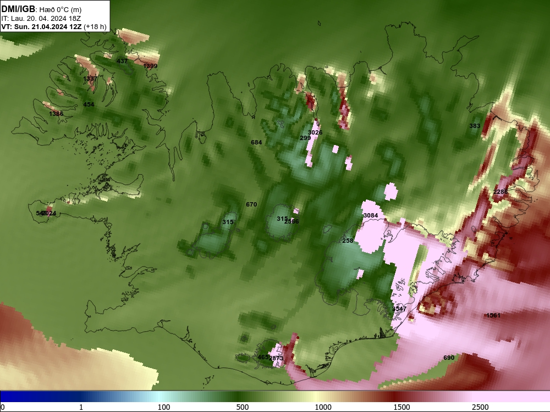
Task: Click the 383 height label
Action: (x=475, y=126)
